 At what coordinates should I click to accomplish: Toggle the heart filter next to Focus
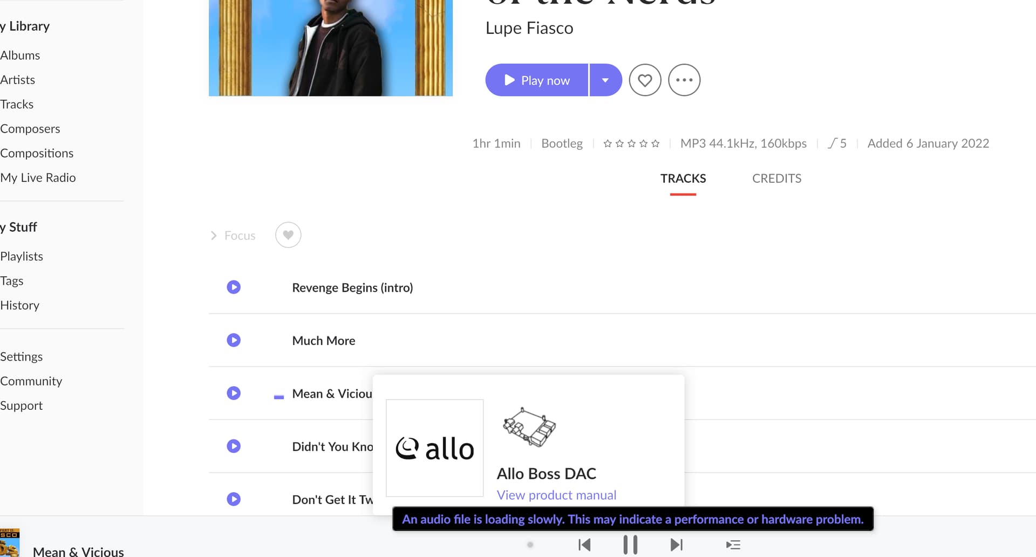point(288,235)
